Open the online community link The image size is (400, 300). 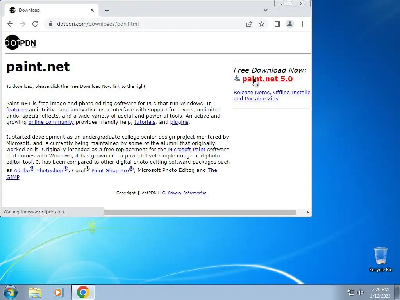51,122
